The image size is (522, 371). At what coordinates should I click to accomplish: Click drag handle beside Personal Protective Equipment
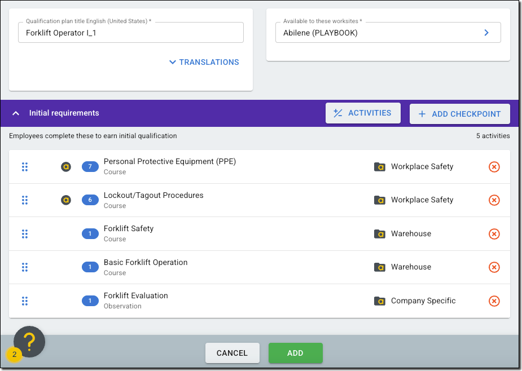(25, 167)
